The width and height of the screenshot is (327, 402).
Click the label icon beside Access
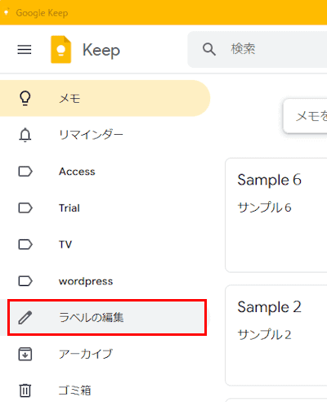[25, 172]
